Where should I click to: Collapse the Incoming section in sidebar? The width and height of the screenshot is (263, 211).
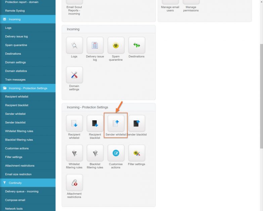(x=28, y=19)
